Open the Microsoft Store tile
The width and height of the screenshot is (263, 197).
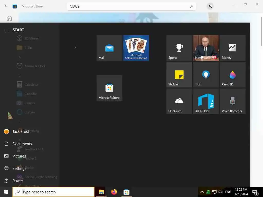pyautogui.click(x=109, y=88)
